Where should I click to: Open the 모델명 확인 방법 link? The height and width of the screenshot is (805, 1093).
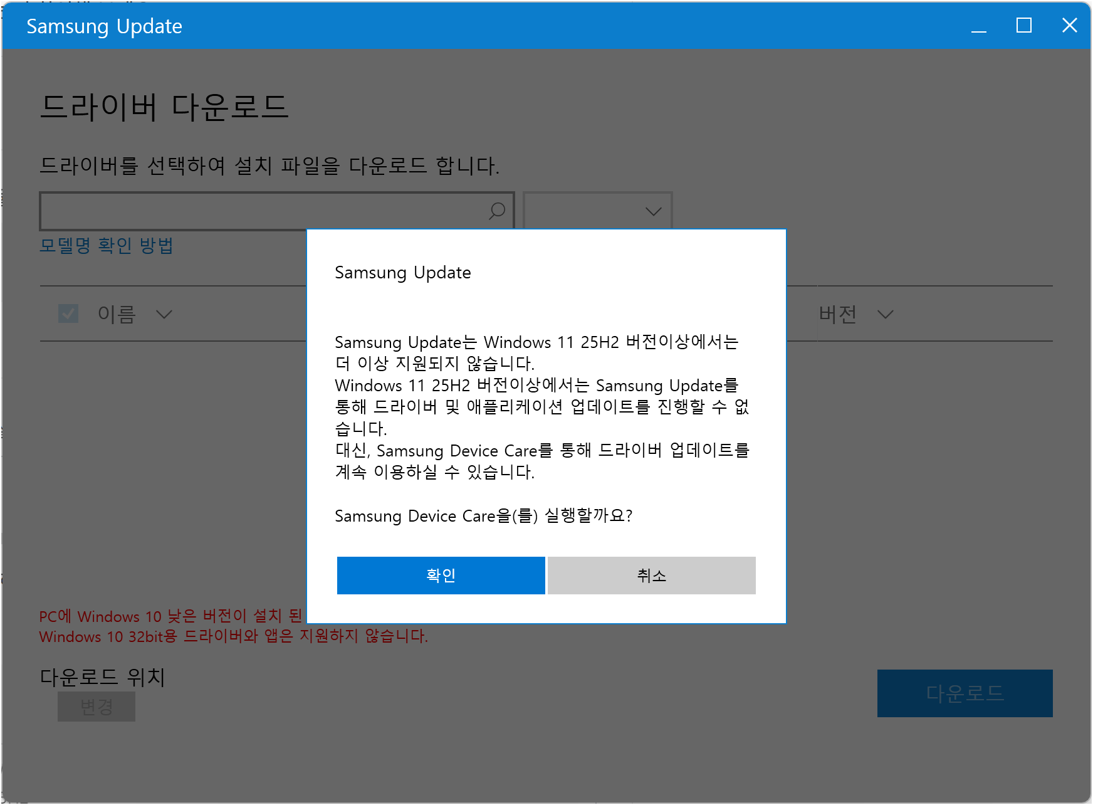[106, 245]
